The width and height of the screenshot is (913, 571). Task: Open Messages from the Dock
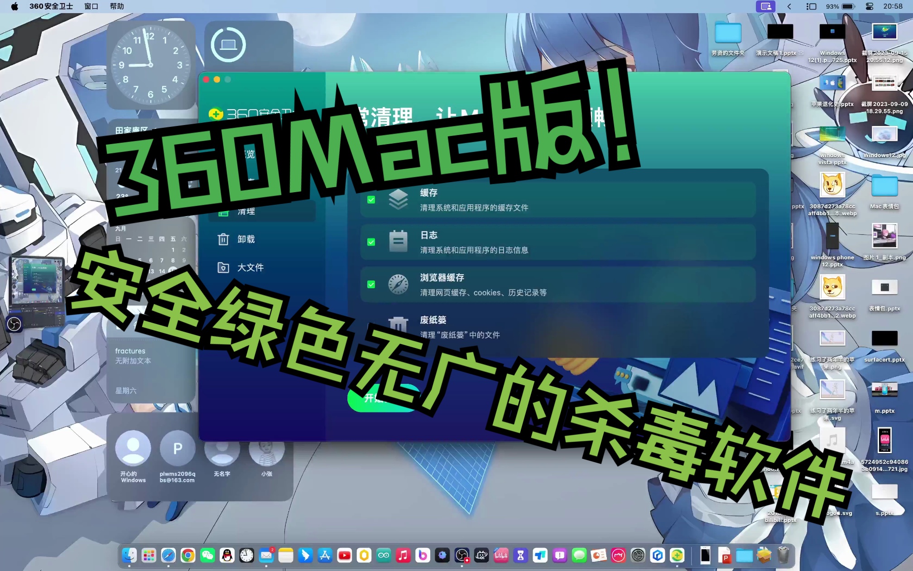[579, 555]
